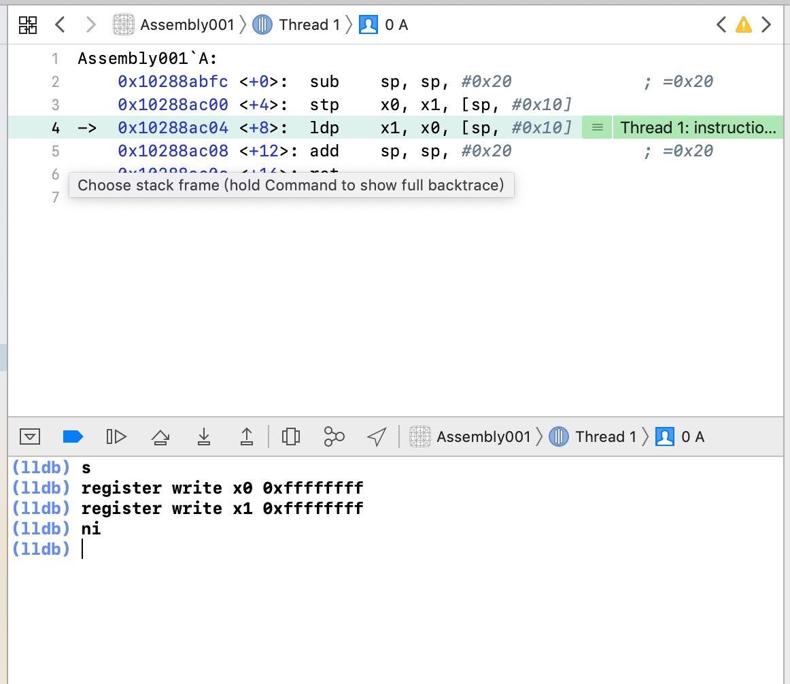Click the Step Over button
Screen dimensions: 790x684
point(160,437)
